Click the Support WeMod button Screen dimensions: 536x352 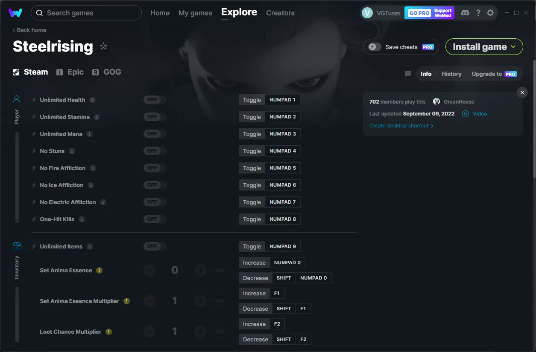pos(443,13)
